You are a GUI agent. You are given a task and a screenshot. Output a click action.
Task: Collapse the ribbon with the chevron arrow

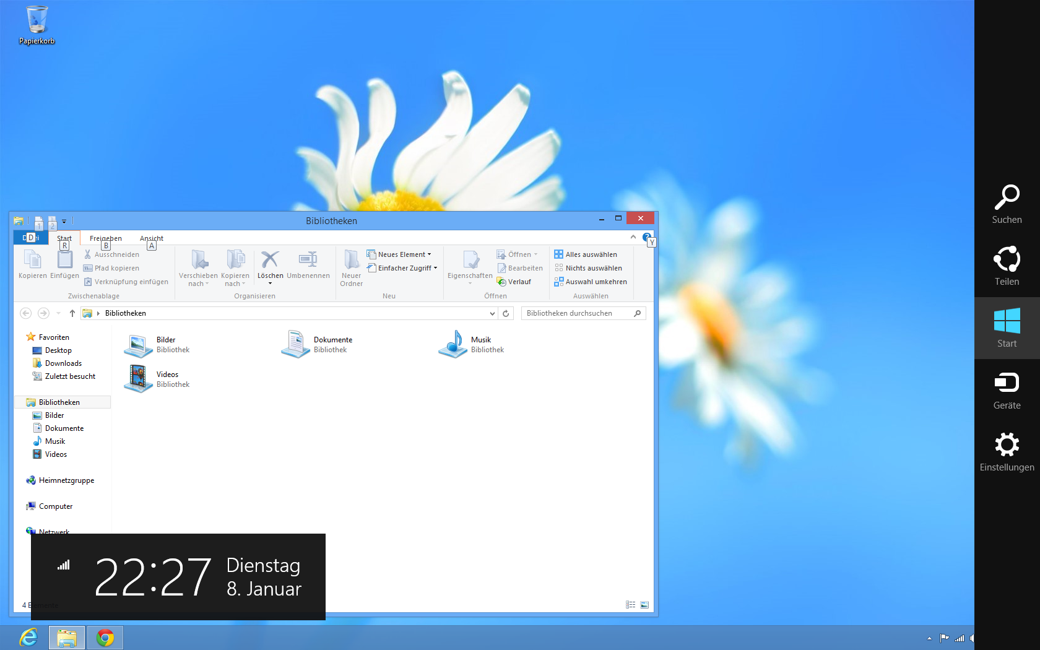(x=633, y=237)
